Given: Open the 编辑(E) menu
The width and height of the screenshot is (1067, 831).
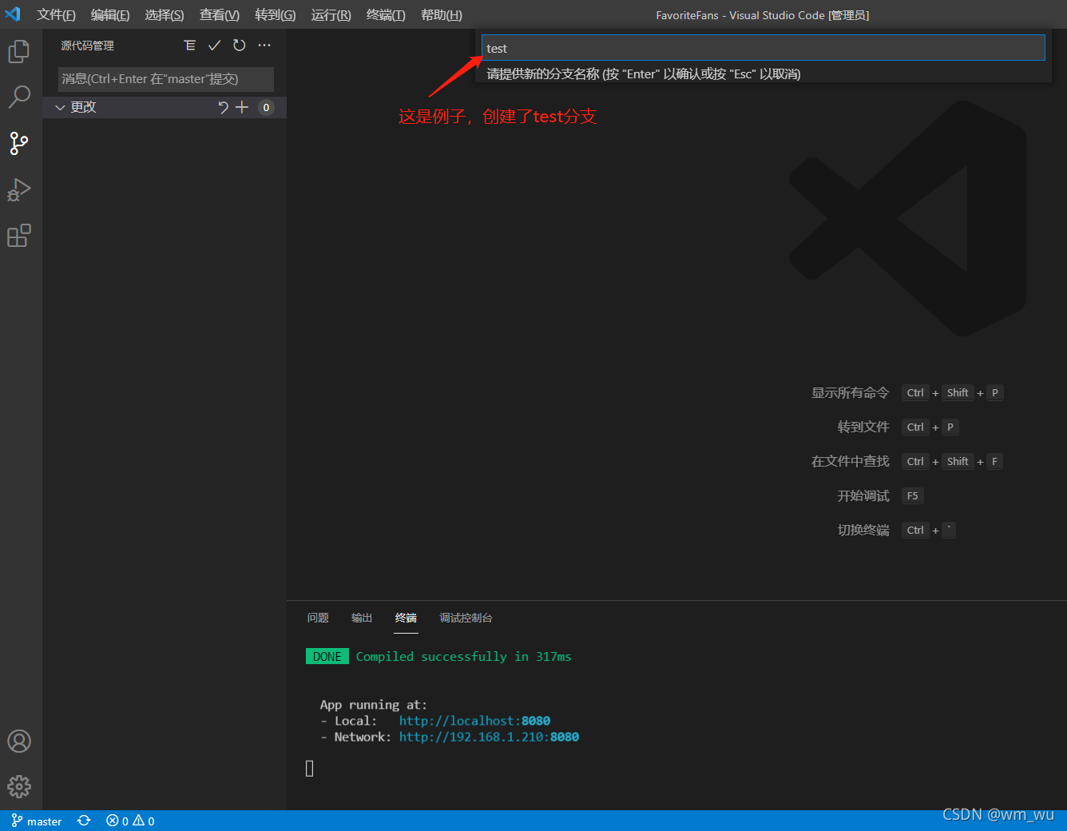Looking at the screenshot, I should point(110,15).
